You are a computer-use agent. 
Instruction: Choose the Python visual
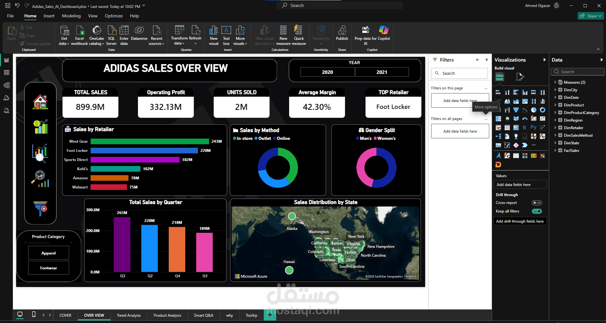click(x=533, y=127)
